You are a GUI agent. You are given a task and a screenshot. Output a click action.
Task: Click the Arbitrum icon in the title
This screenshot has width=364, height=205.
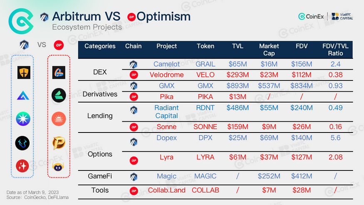pos(44,17)
